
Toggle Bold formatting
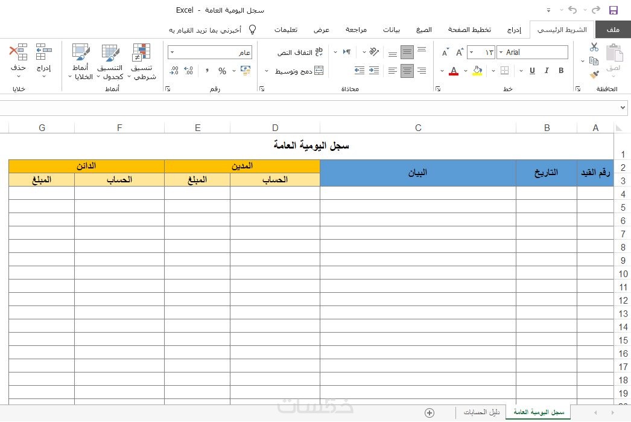561,71
